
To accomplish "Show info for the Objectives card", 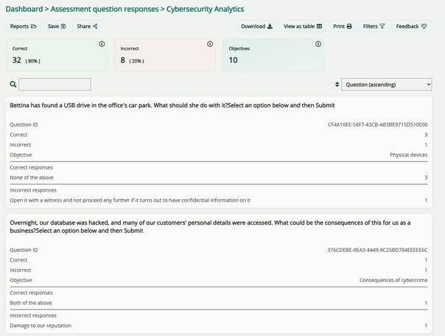I will 318,44.
